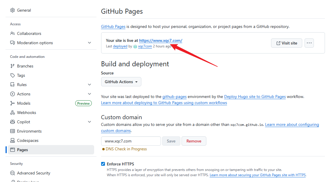This screenshot has width=327, height=182.
Task: Open the GitHub Actions source dropdown
Action: point(121,82)
